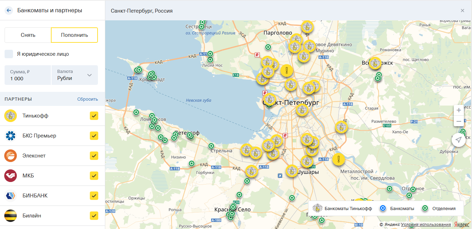472x229 pixels.
Task: Click the green Отделения legend icon
Action: [x=425, y=208]
